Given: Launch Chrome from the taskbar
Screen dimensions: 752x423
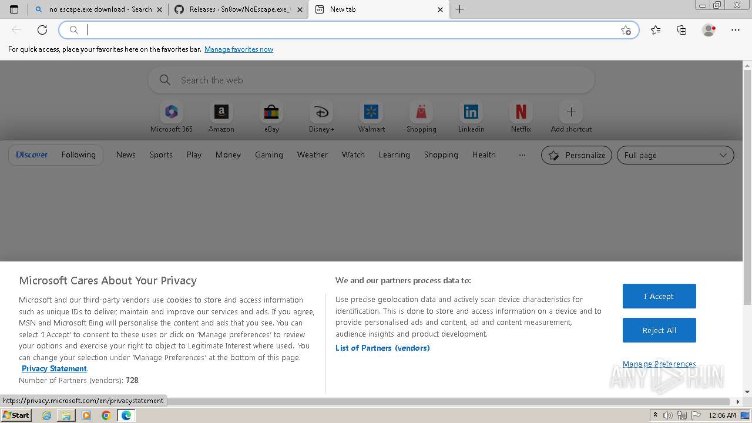Looking at the screenshot, I should point(106,415).
